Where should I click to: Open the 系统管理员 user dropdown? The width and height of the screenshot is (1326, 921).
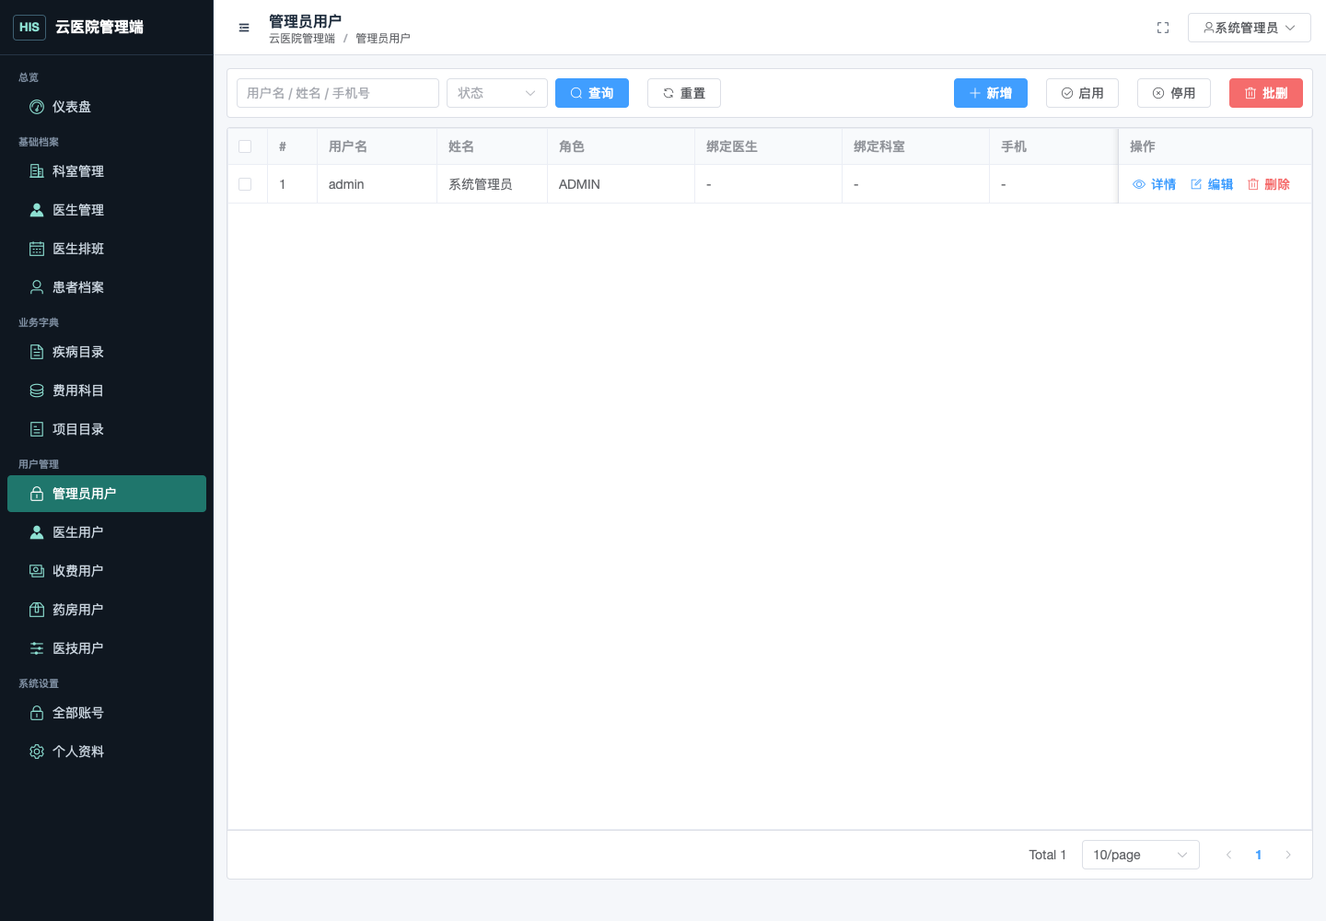coord(1250,28)
